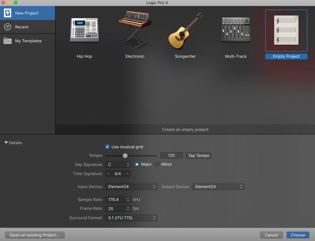Select the Major radio button
This screenshot has width=315, height=241.
(x=137, y=164)
